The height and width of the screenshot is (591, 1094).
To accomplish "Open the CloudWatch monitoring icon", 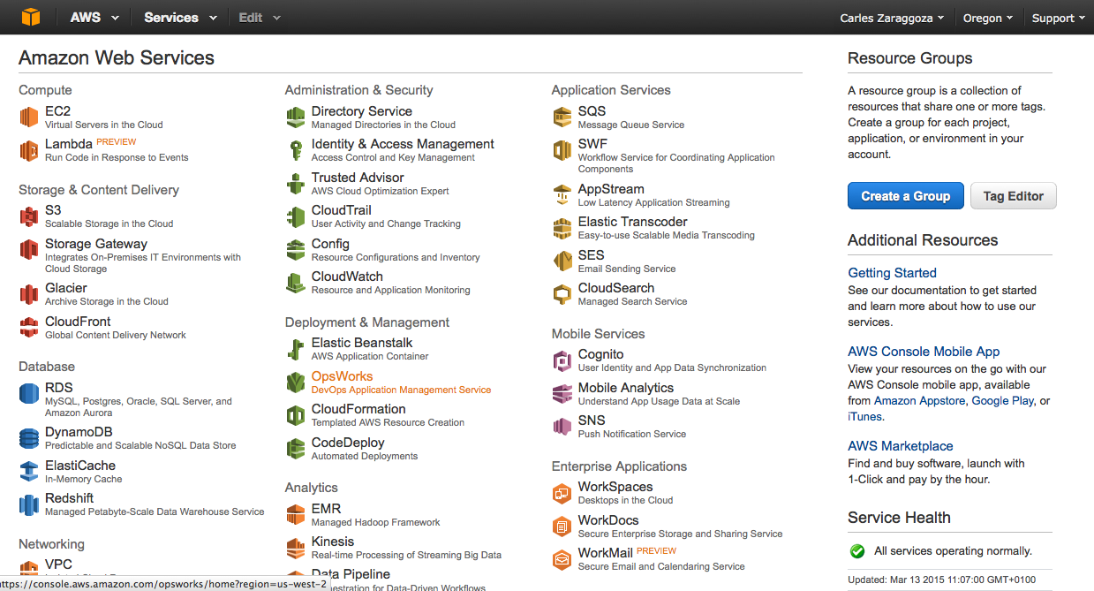I will pyautogui.click(x=296, y=283).
